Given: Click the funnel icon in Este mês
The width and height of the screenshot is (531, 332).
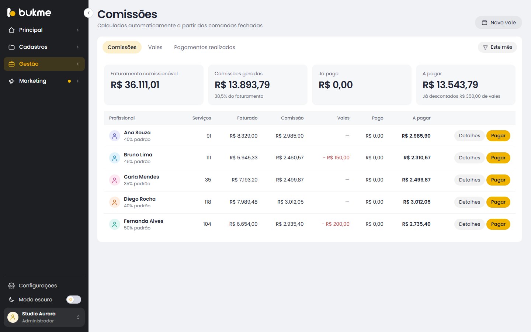Looking at the screenshot, I should coord(485,47).
